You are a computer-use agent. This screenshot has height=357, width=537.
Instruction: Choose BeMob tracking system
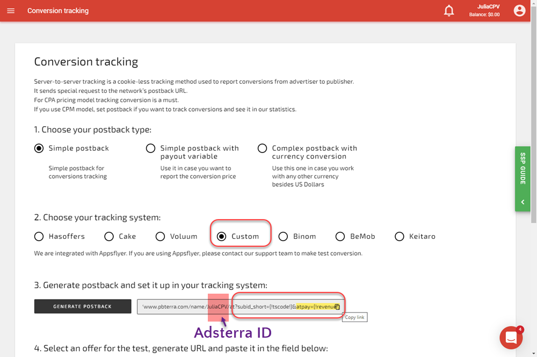[340, 237]
